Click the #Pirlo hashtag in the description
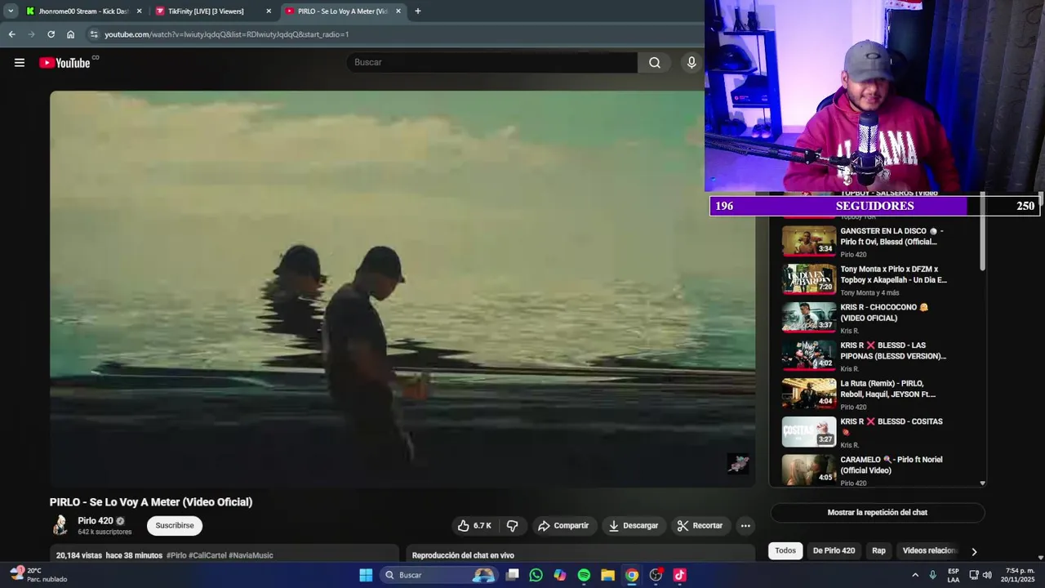The image size is (1045, 588). pyautogui.click(x=176, y=555)
